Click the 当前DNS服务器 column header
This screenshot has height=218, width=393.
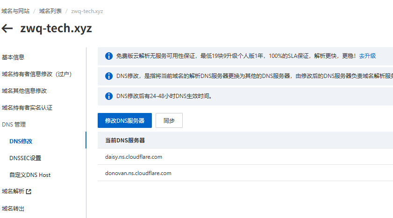(x=125, y=141)
